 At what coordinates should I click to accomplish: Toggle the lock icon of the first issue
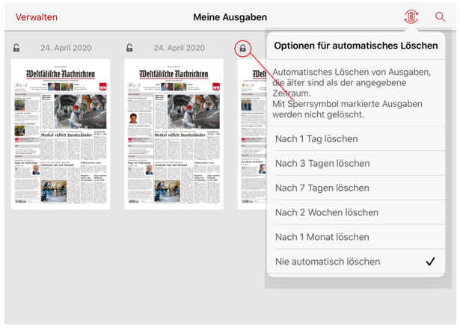click(x=16, y=49)
